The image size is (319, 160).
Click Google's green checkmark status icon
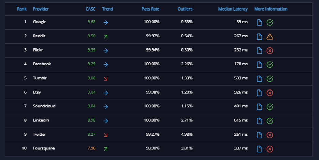[x=270, y=22]
